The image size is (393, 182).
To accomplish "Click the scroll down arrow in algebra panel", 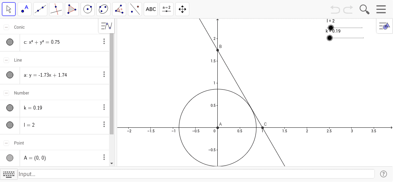I will point(112,163).
